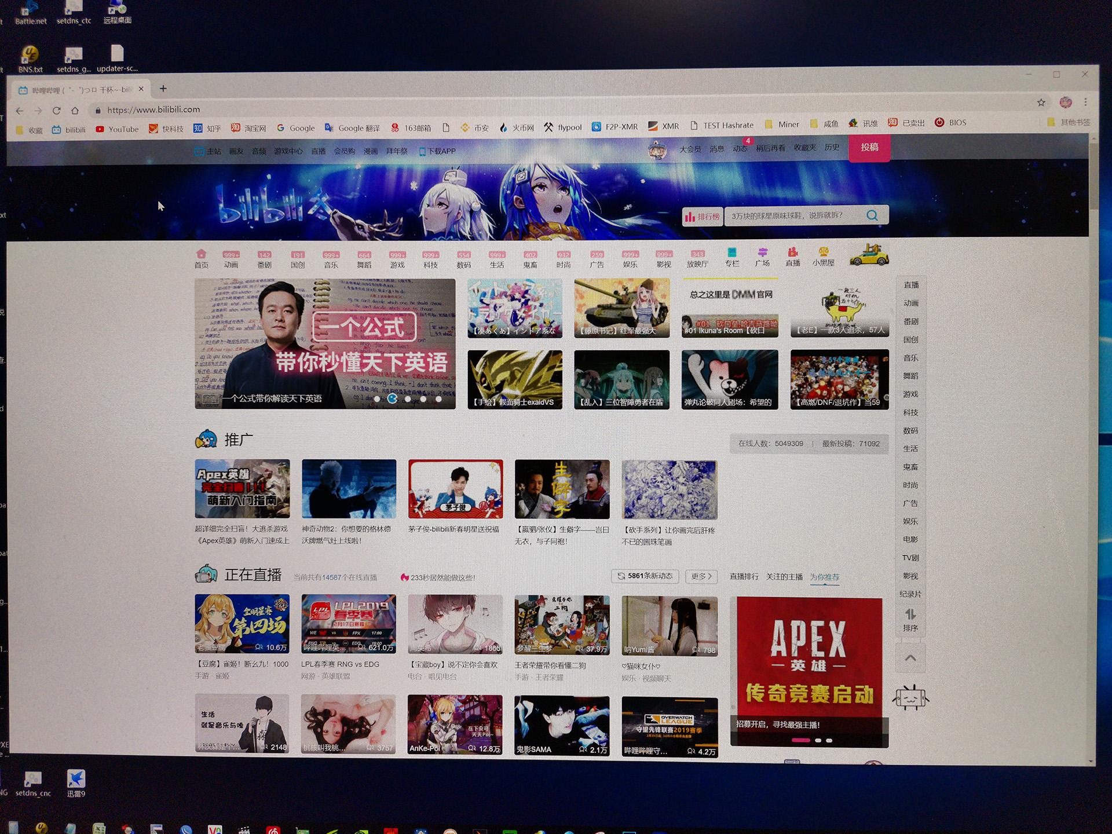Open user avatar in site header
The image size is (1112, 834).
coord(657,150)
